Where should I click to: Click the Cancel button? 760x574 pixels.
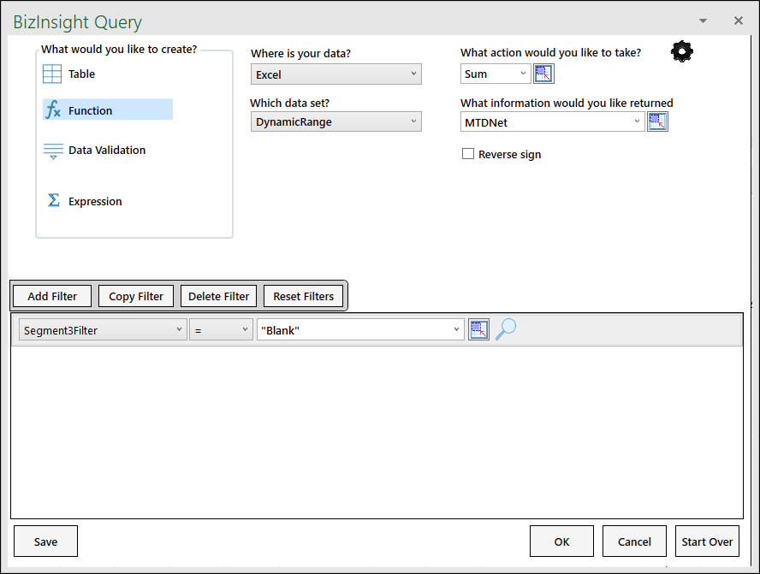(x=634, y=541)
